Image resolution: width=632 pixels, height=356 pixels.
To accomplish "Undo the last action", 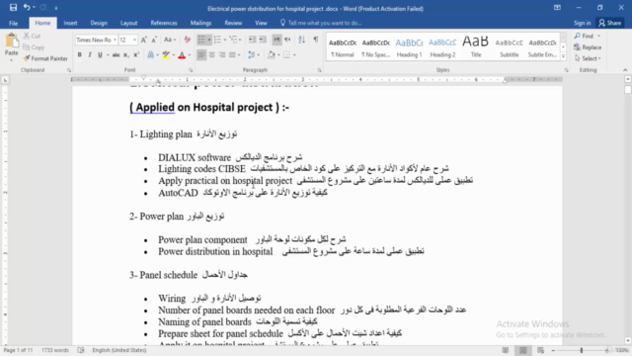I will [x=27, y=8].
